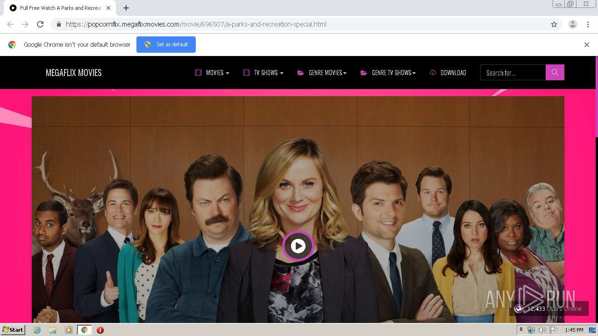Reload the page in Chrome
Image resolution: width=598 pixels, height=336 pixels.
(40, 24)
